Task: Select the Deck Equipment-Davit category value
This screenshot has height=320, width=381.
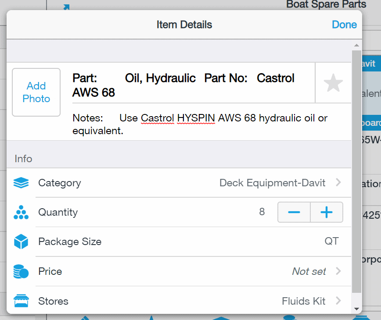Action: (272, 183)
